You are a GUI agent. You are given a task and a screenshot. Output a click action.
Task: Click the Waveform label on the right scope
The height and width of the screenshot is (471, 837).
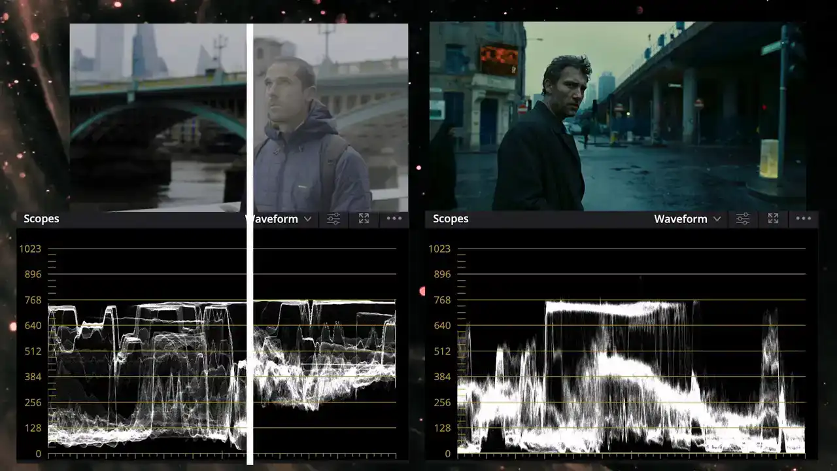click(680, 219)
